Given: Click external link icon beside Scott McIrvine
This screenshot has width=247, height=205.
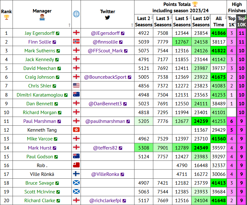Looking at the screenshot, I should click(x=58, y=192).
